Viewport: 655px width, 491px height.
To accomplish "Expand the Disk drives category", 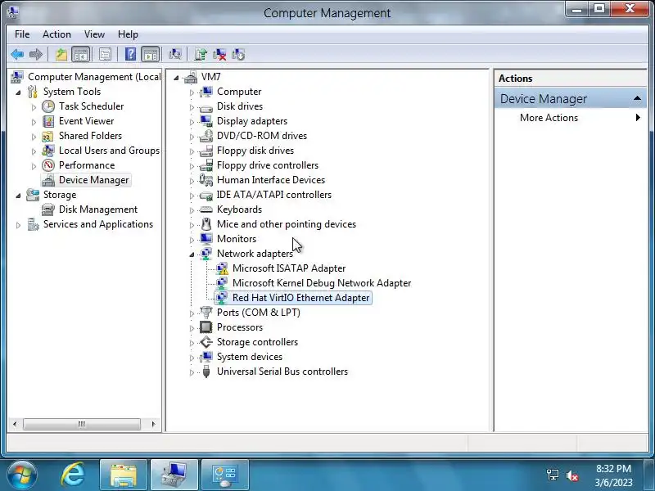I will coord(192,107).
